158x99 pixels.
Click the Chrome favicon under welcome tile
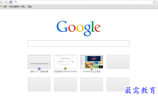(x=65, y=69)
